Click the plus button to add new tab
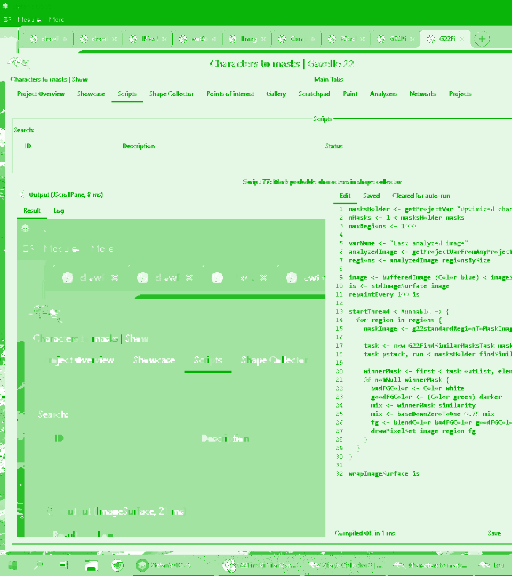 coord(482,39)
